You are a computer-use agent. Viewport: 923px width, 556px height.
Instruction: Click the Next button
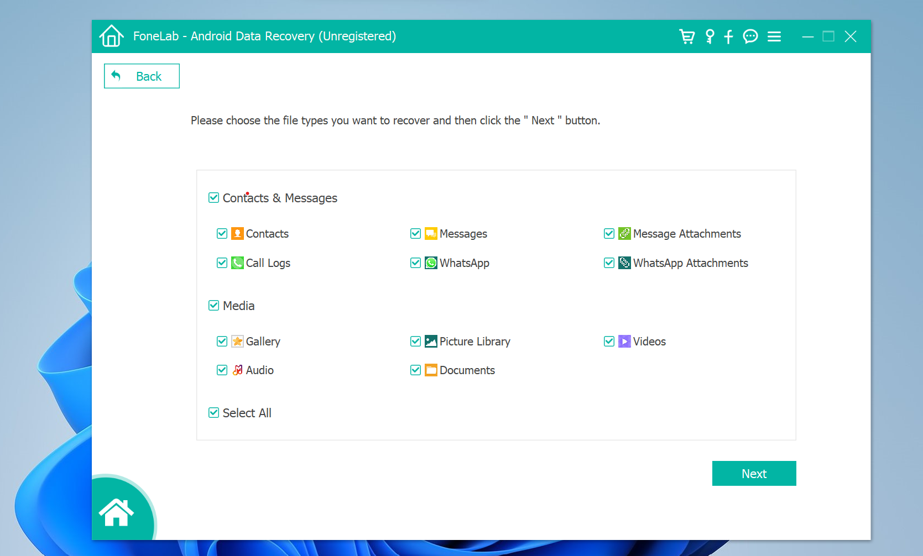click(754, 473)
